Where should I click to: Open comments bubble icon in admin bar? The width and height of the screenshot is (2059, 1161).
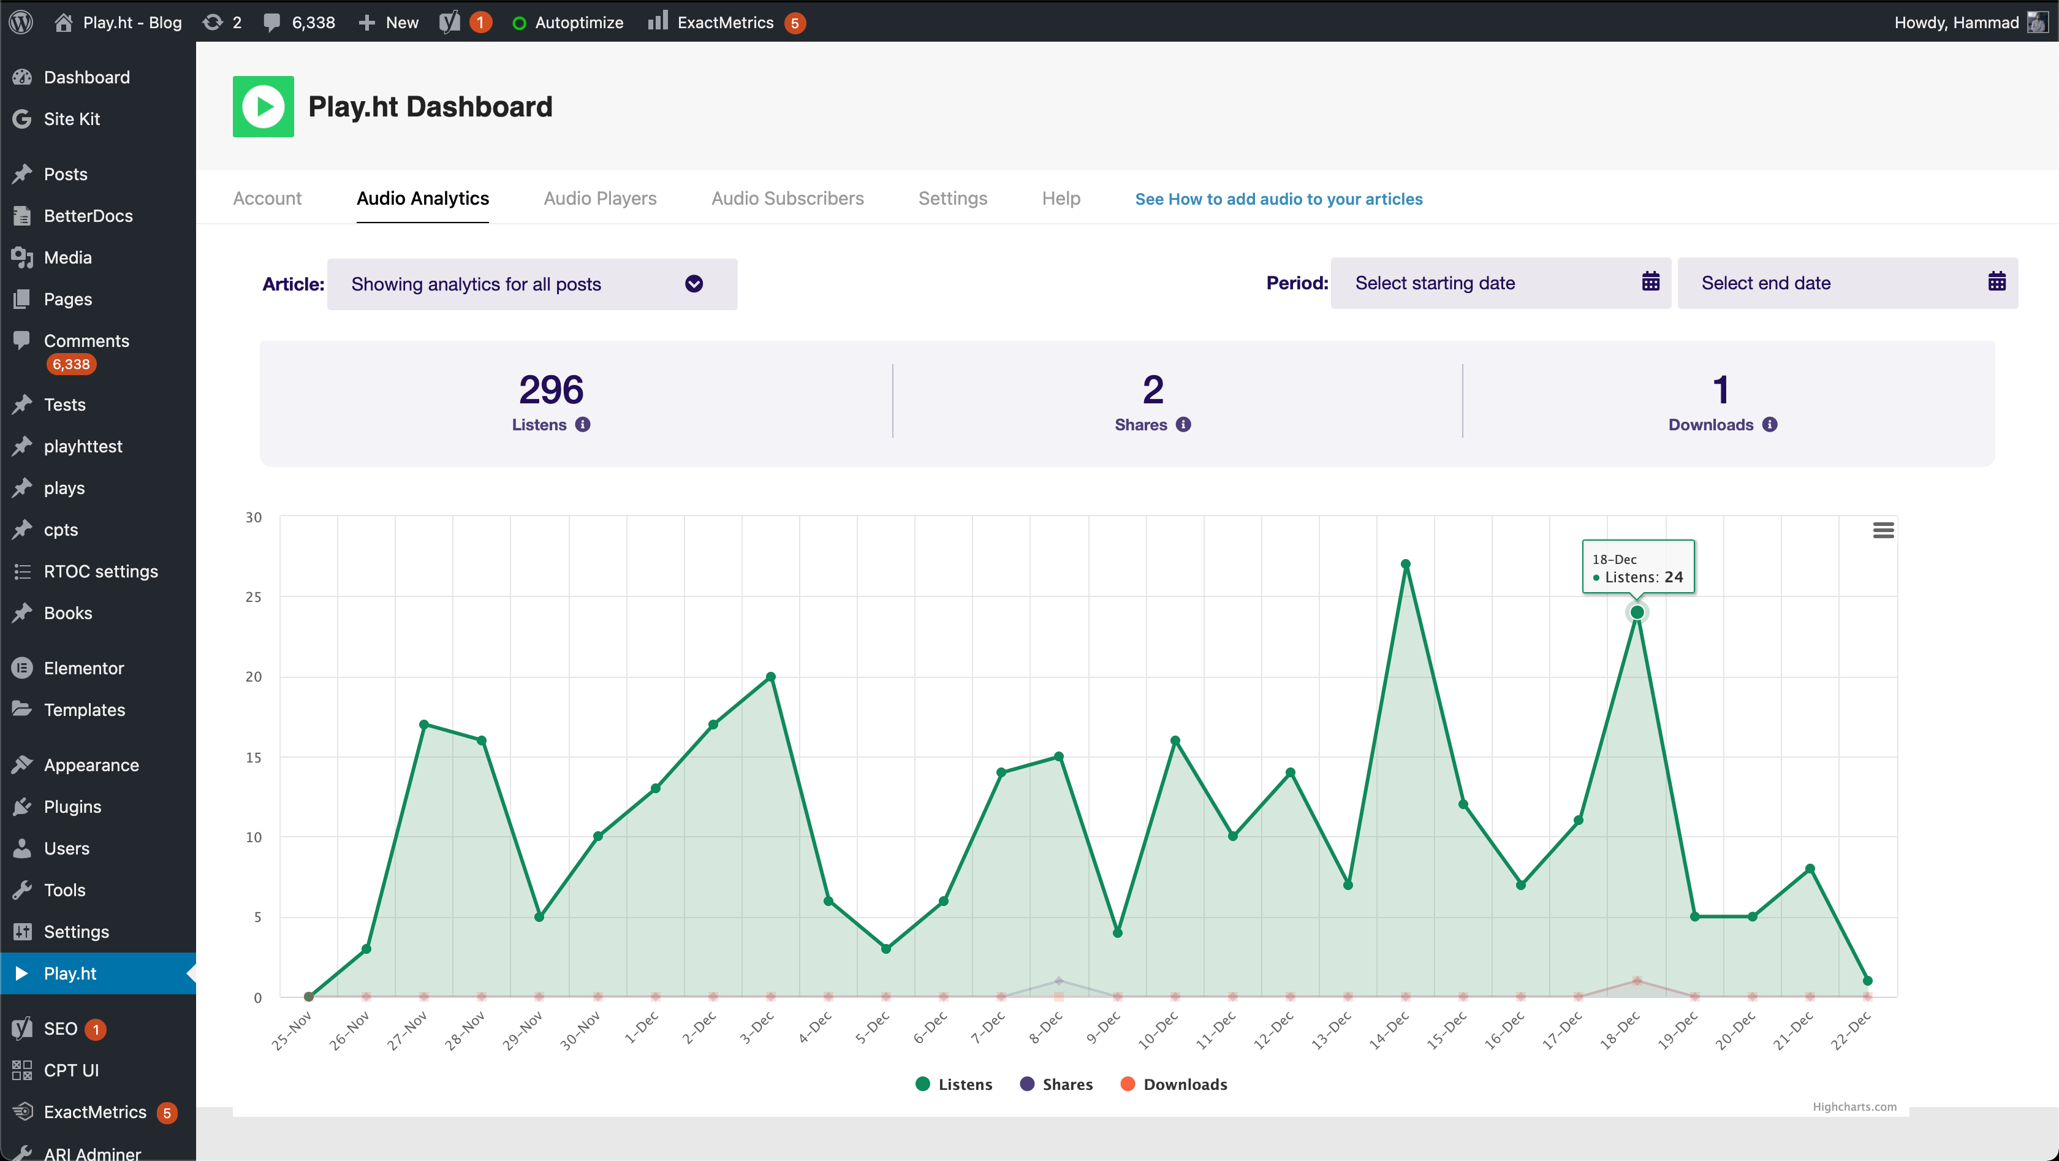pyautogui.click(x=271, y=23)
